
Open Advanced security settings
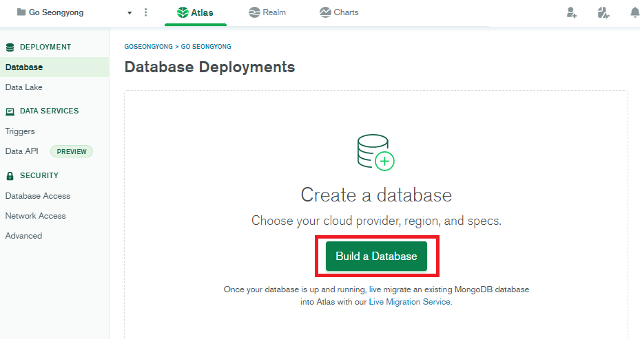(x=23, y=236)
